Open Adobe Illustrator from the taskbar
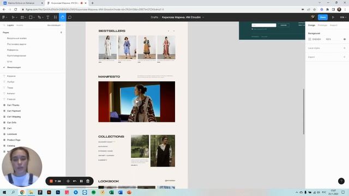Screen dimensions: 349x196 49,192
